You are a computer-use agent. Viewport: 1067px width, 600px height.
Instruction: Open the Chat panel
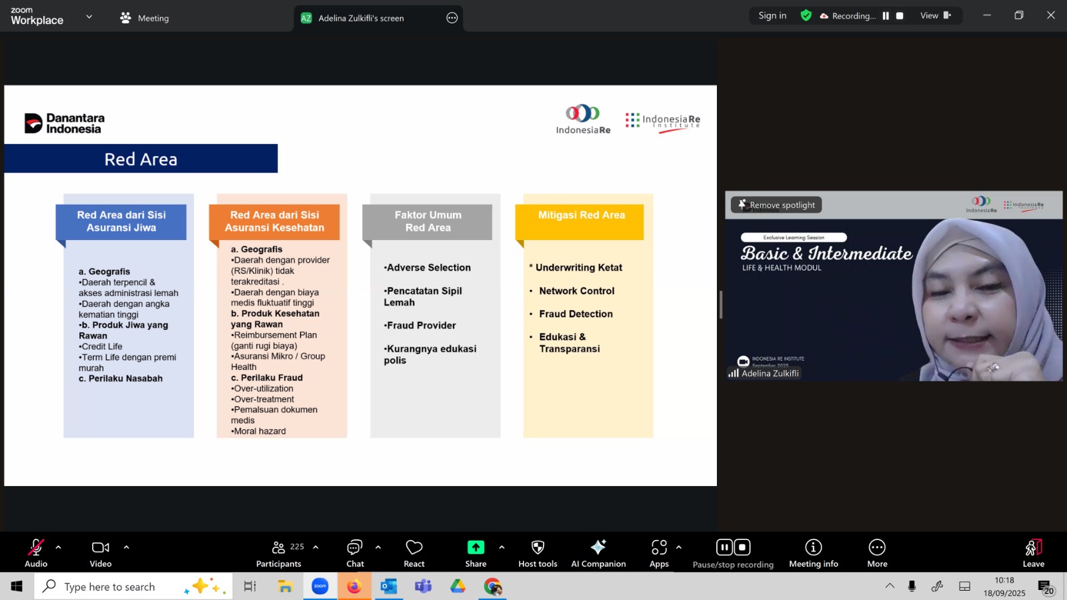pyautogui.click(x=355, y=548)
